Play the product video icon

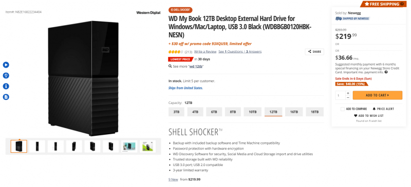pyautogui.click(x=6, y=65)
